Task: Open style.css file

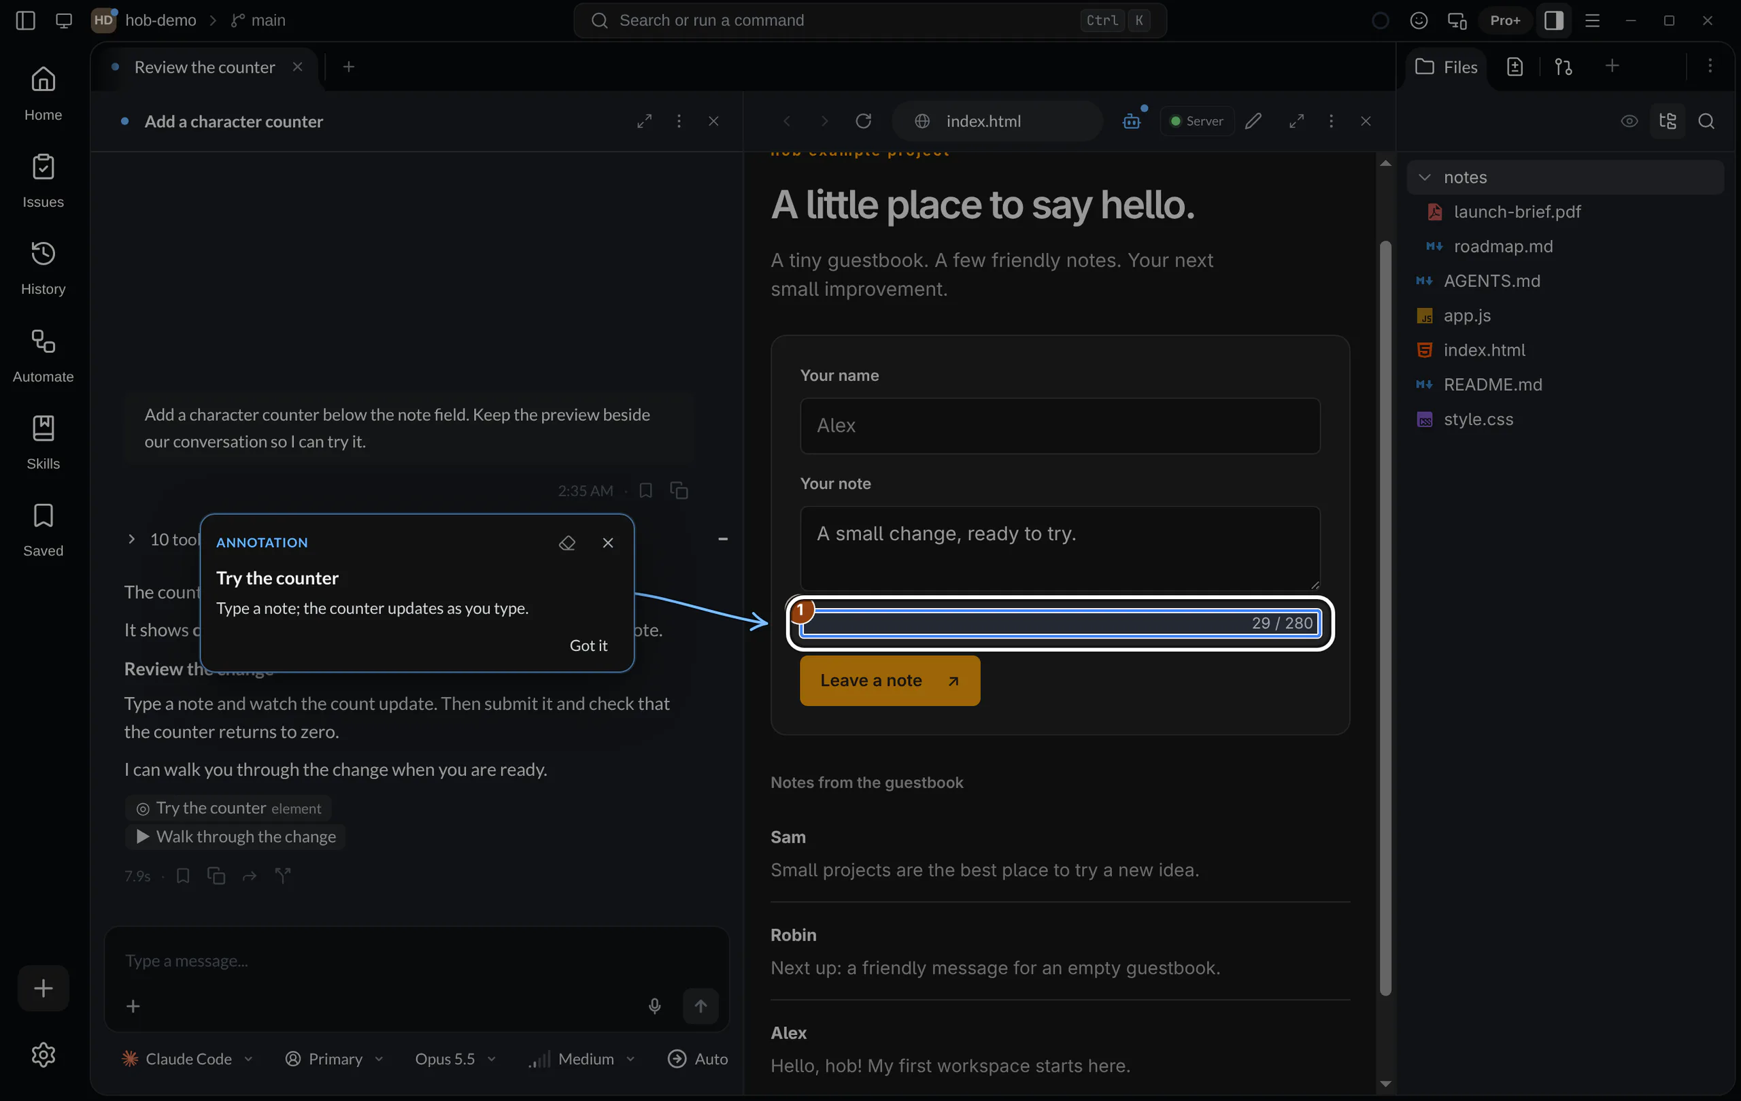Action: (1478, 420)
